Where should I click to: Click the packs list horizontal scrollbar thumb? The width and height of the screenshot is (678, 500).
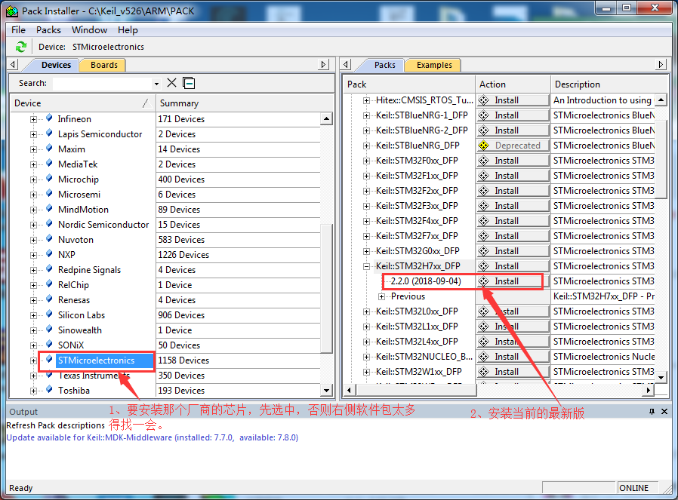[x=416, y=390]
